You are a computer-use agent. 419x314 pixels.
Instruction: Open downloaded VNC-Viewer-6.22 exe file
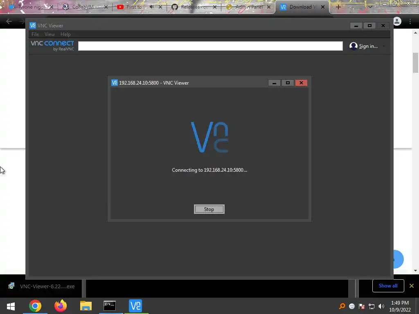coord(41,286)
